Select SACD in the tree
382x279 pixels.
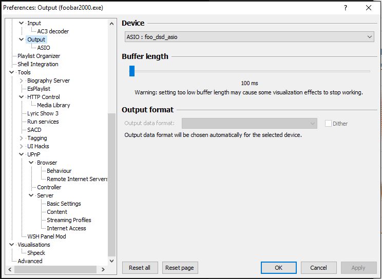[x=34, y=130]
